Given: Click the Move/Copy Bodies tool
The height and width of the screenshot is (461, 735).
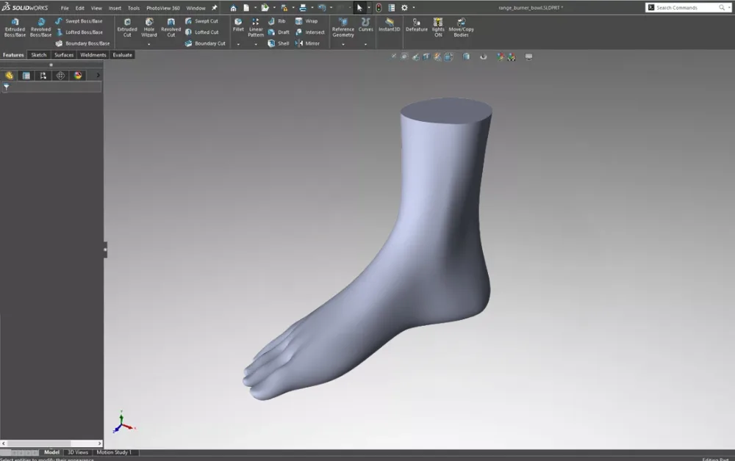Looking at the screenshot, I should point(461,27).
